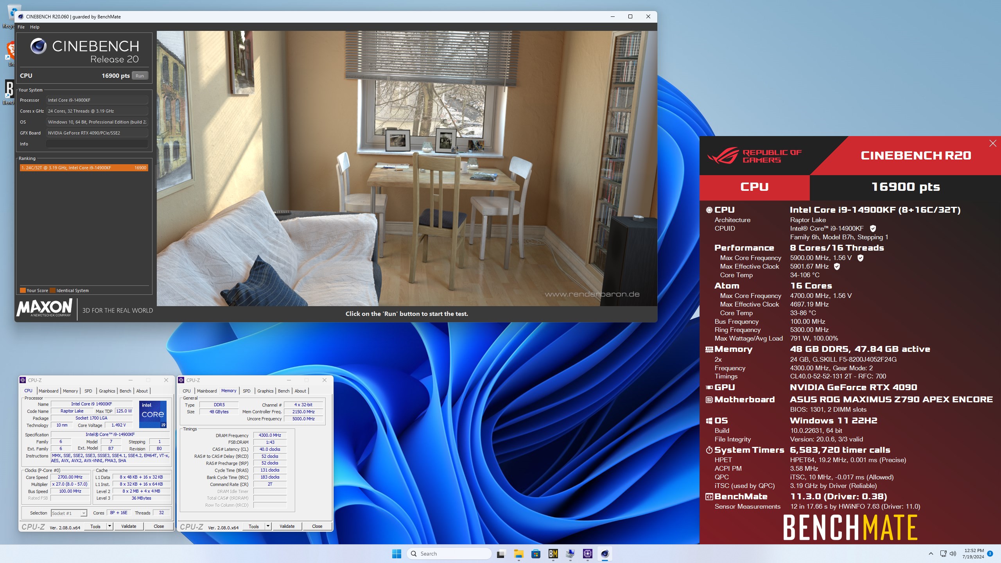Open the Brave browser desktop shortcut
The width and height of the screenshot is (1001, 563).
click(10, 54)
